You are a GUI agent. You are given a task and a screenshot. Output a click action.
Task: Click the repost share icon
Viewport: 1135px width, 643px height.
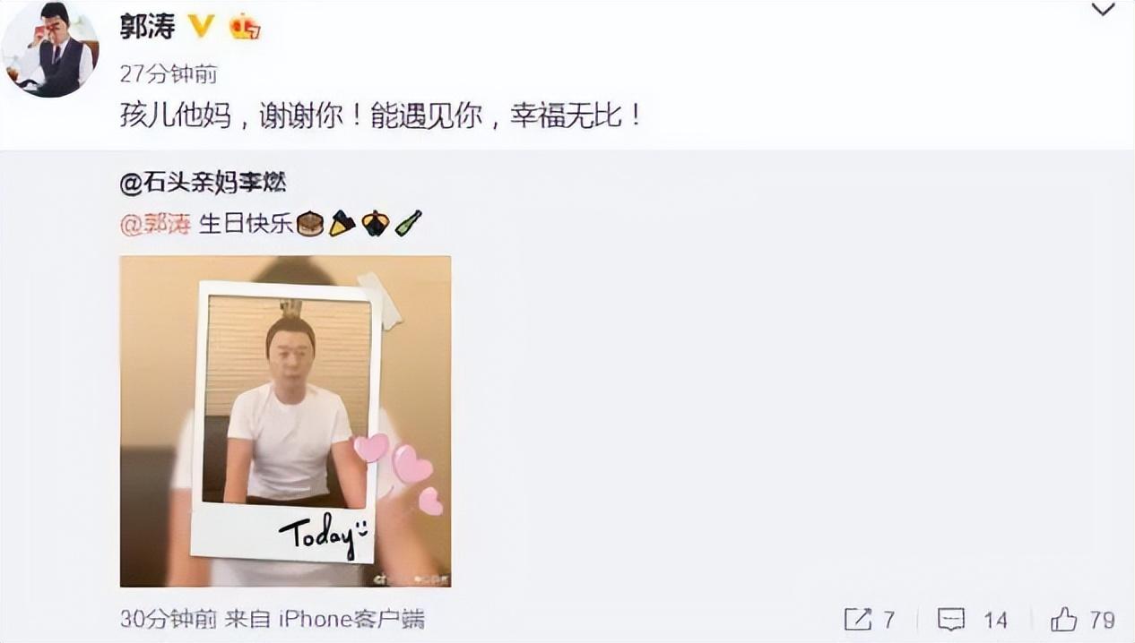pyautogui.click(x=858, y=620)
